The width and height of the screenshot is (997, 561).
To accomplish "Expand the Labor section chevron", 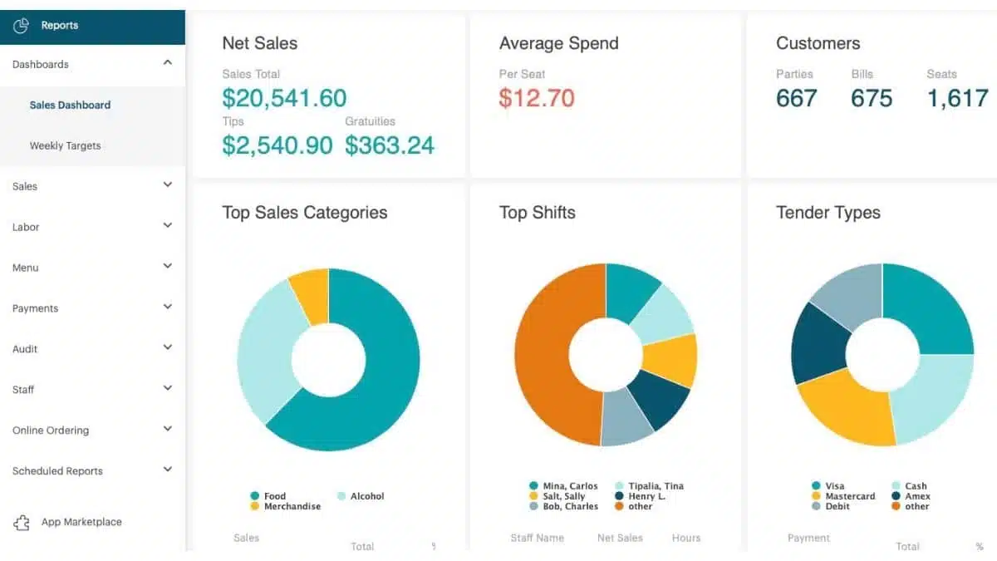I will tap(168, 226).
